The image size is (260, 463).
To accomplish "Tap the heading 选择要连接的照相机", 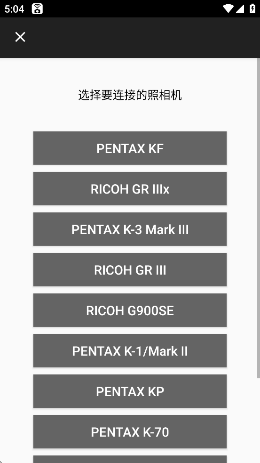I will point(130,95).
